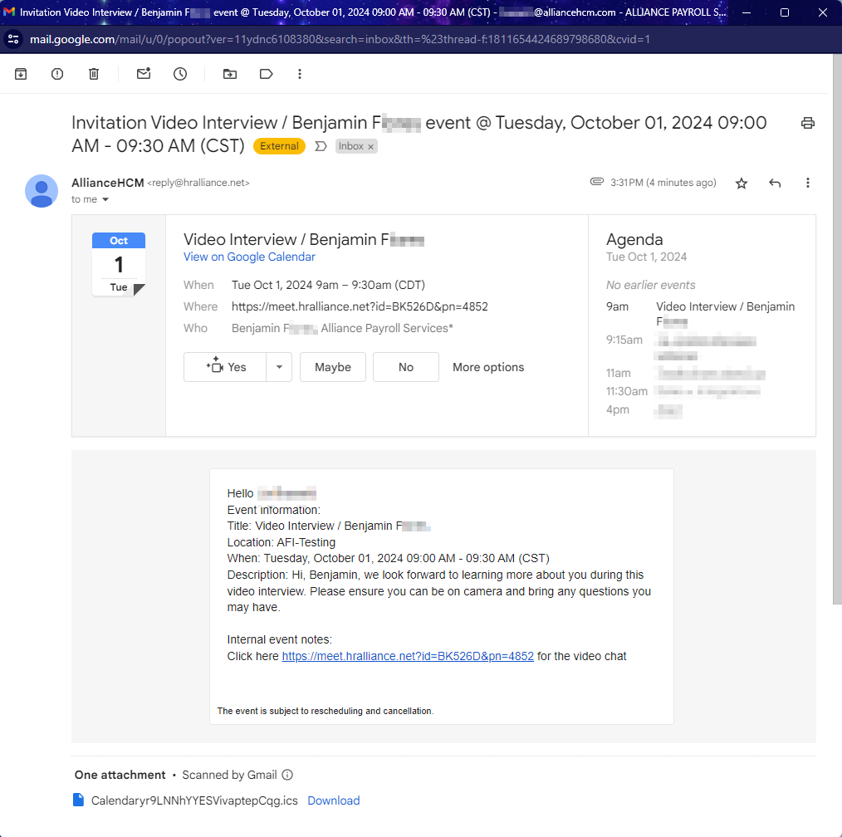Click the Scanned by Gmail info icon
This screenshot has height=837, width=842.
tap(287, 775)
